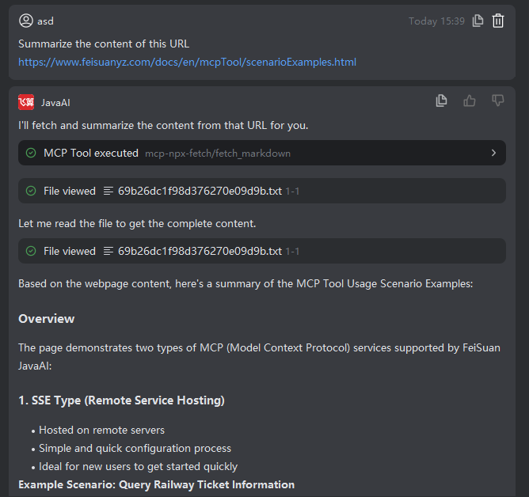
Task: Copy the asd user message
Action: tap(478, 21)
